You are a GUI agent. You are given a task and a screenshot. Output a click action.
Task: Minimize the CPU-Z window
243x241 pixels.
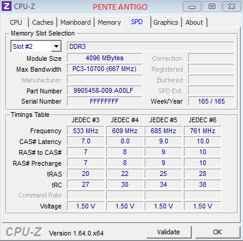point(192,7)
